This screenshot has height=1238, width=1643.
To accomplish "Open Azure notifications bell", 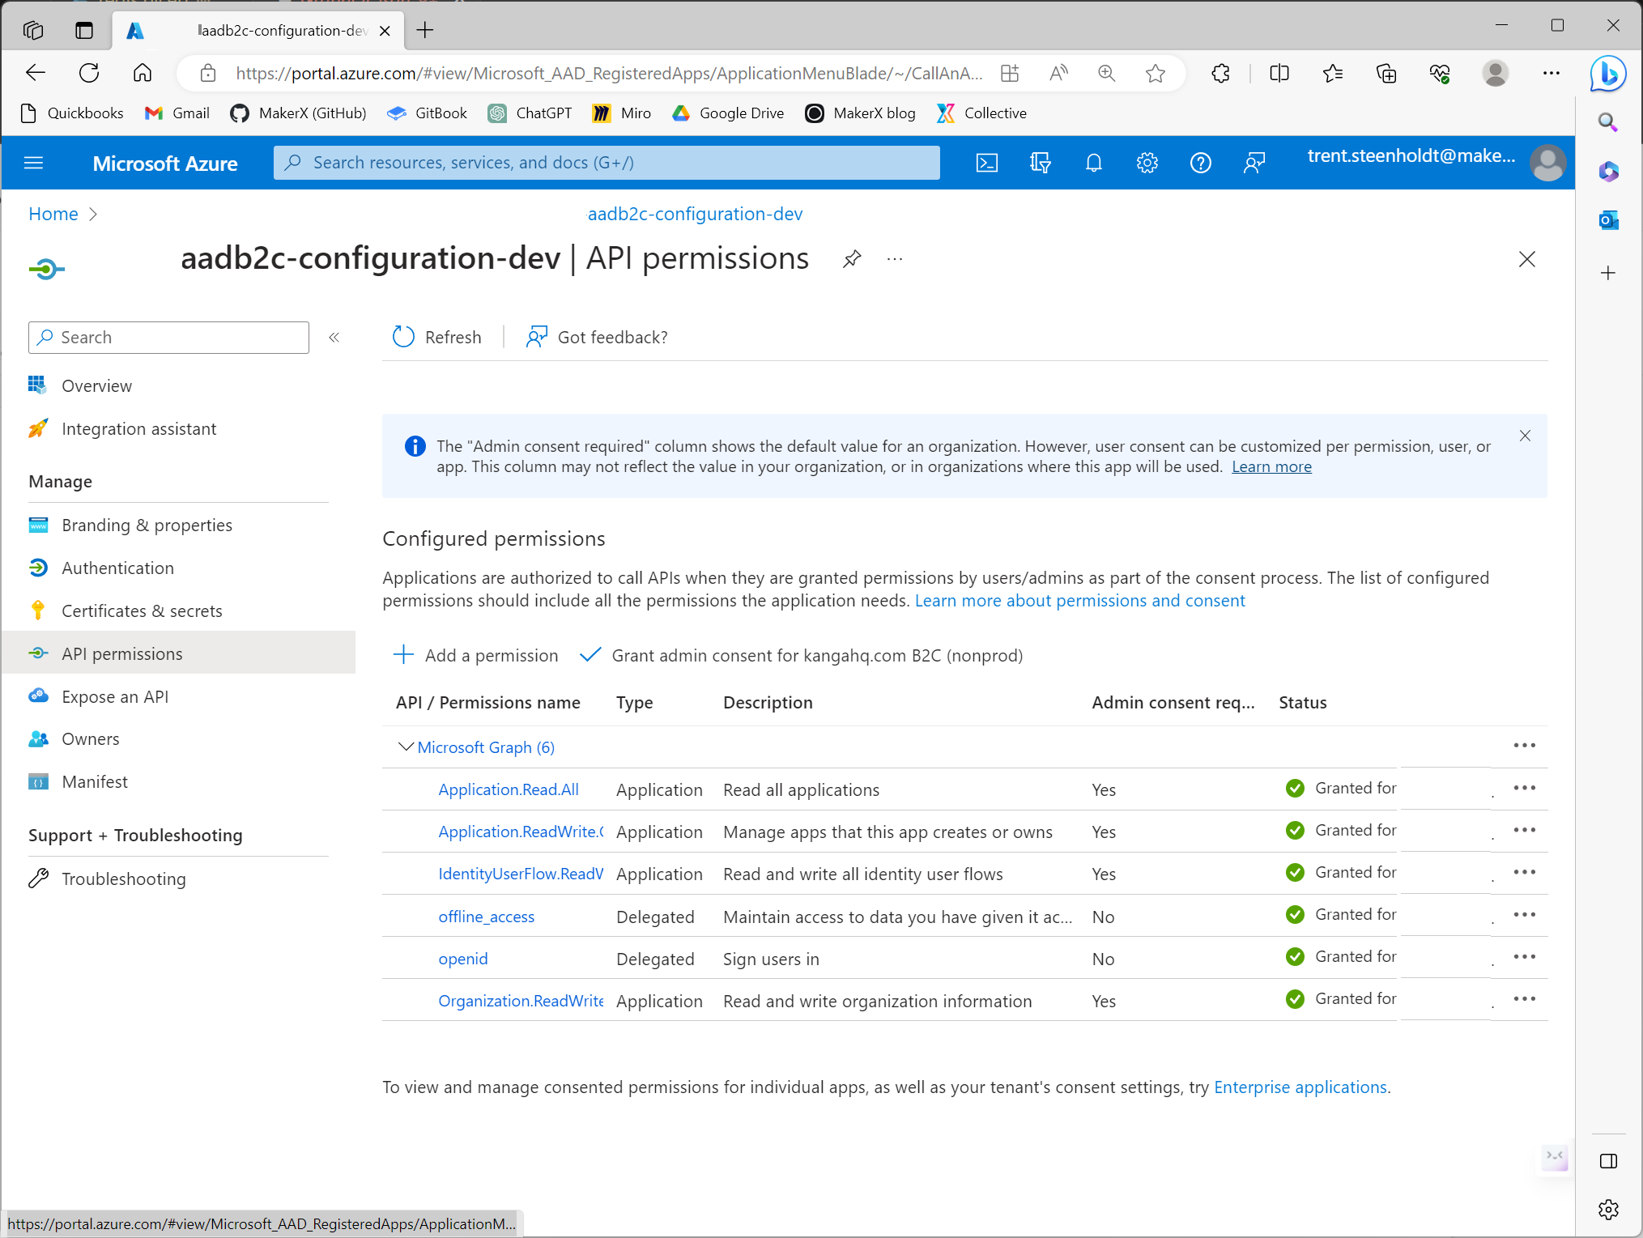I will click(x=1093, y=163).
